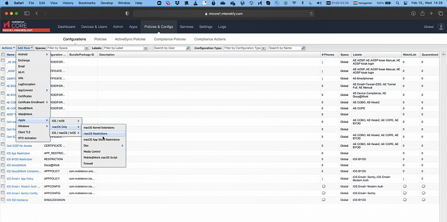Open the Devices & Users tab
Screen dimensions: 447x222
click(x=94, y=27)
